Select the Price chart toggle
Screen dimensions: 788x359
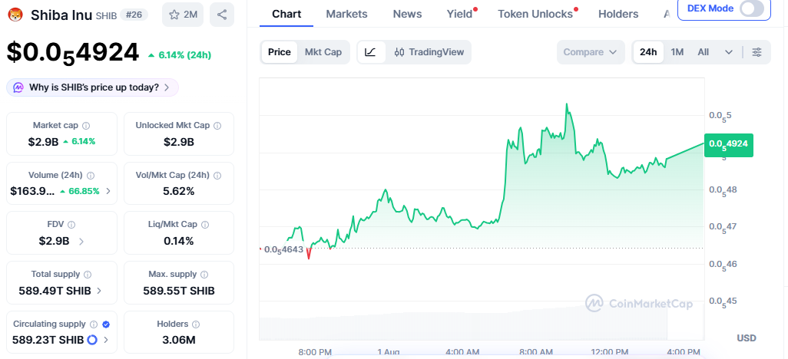(280, 52)
